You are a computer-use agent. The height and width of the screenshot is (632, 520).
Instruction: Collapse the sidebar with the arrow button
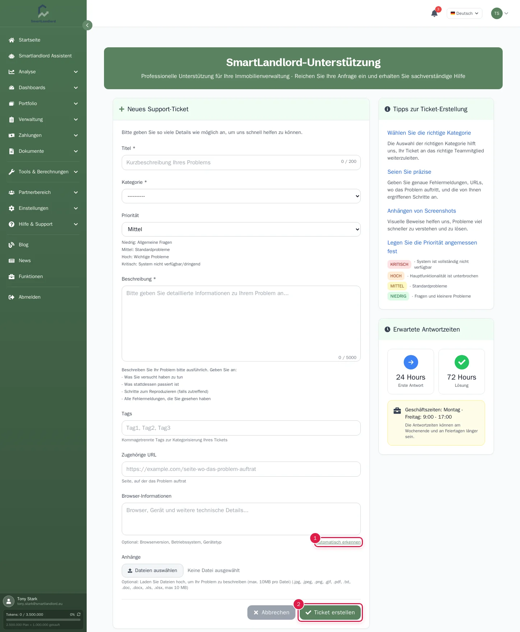click(87, 25)
